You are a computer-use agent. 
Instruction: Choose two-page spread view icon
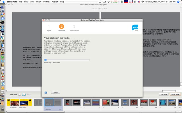tap(24, 95)
